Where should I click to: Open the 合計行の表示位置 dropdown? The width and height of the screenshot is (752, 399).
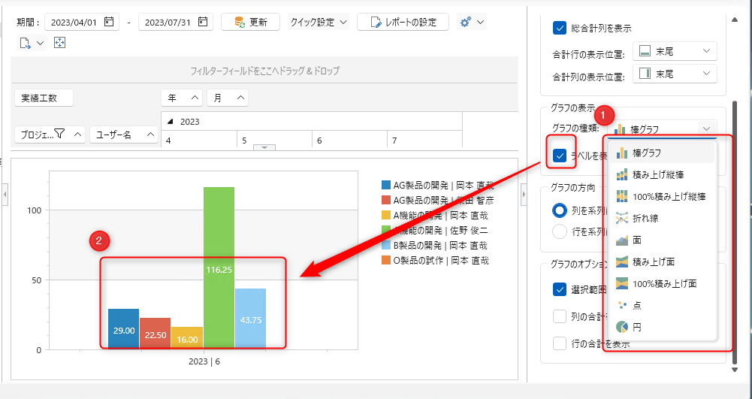(x=675, y=51)
